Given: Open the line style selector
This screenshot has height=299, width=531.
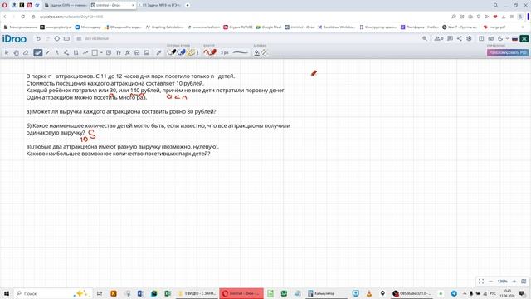Looking at the screenshot, I should [x=241, y=52].
